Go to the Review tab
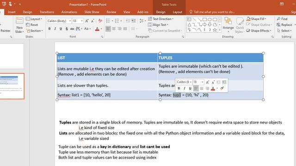This screenshot has height=166, width=296. coord(111,12)
